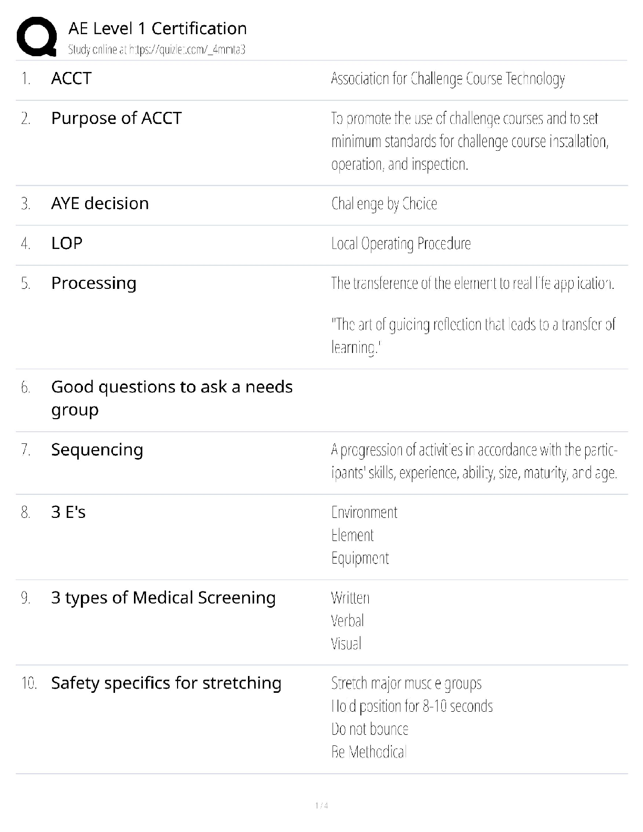Image resolution: width=643 pixels, height=832 pixels.
Task: Click the AE Level 1 Certification title
Action: [x=158, y=28]
